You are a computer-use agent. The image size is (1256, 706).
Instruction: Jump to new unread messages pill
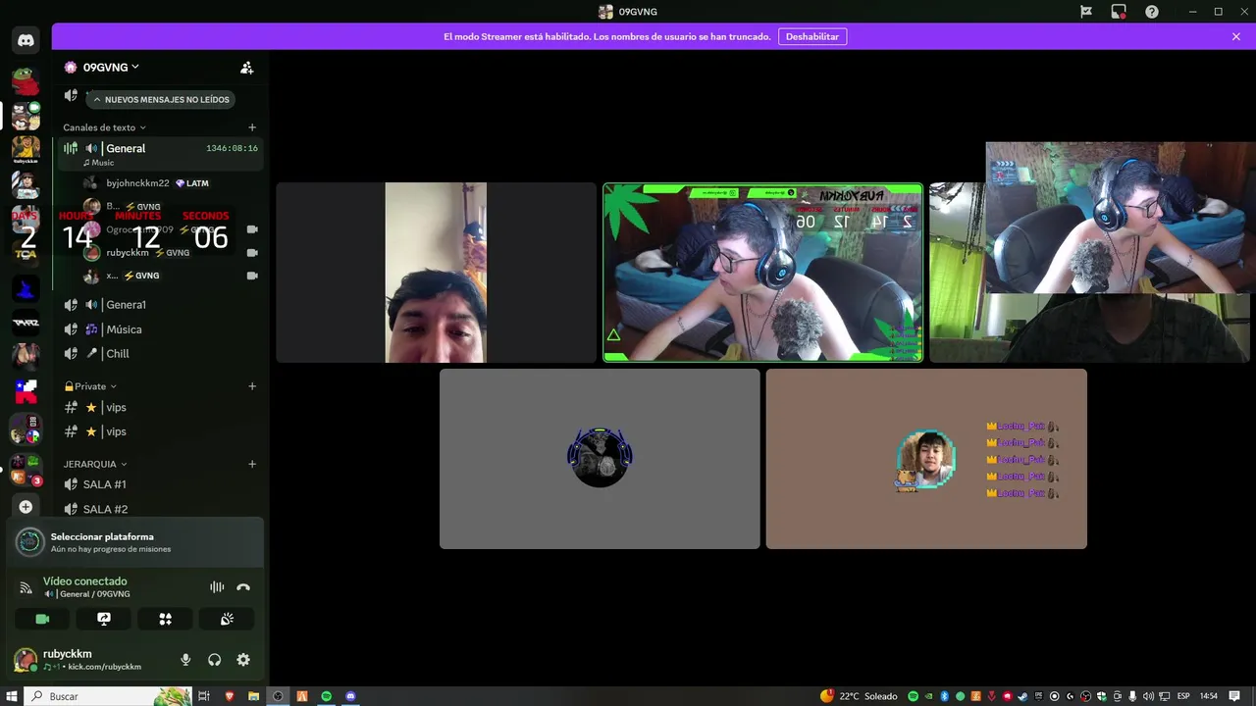[x=162, y=99]
